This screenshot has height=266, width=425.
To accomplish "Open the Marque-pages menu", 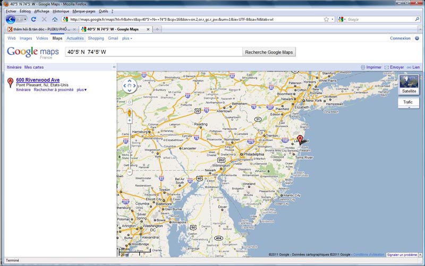I will pos(84,11).
